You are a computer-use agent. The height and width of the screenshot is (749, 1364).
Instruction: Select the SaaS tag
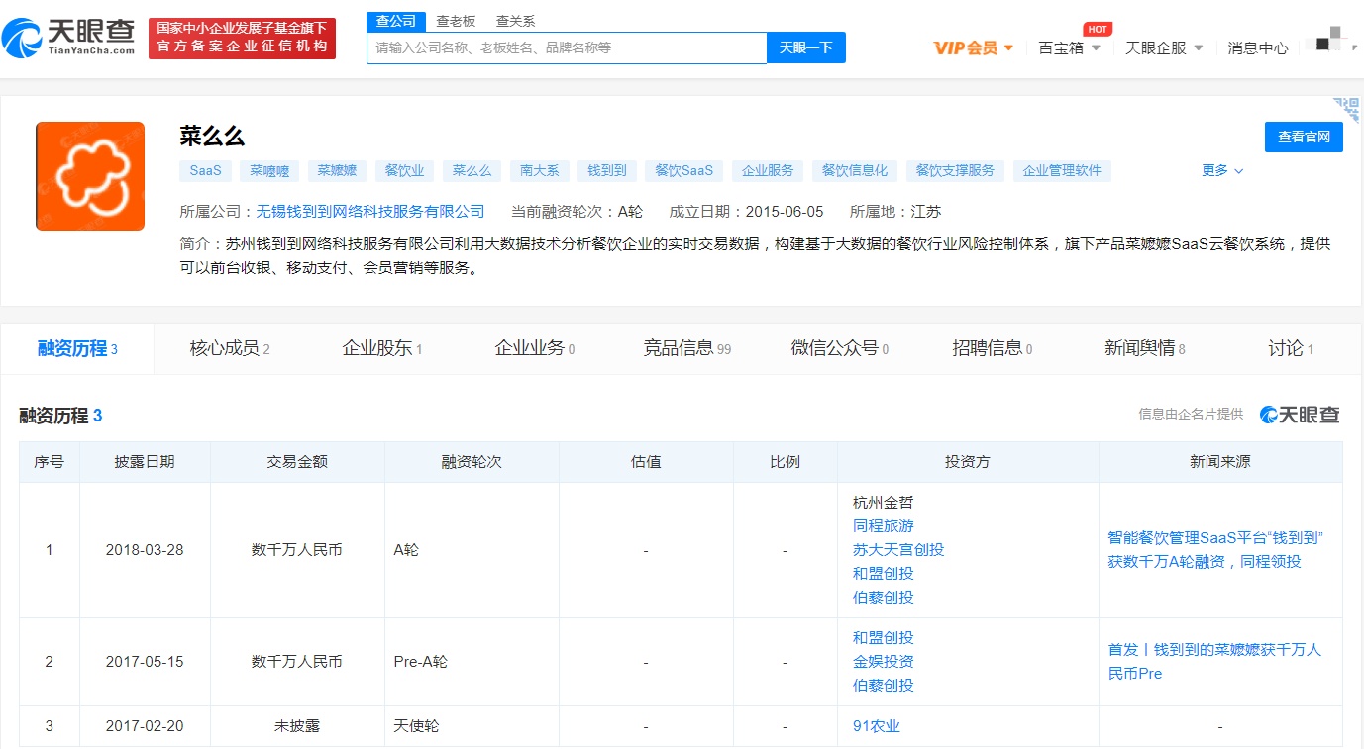pos(205,170)
